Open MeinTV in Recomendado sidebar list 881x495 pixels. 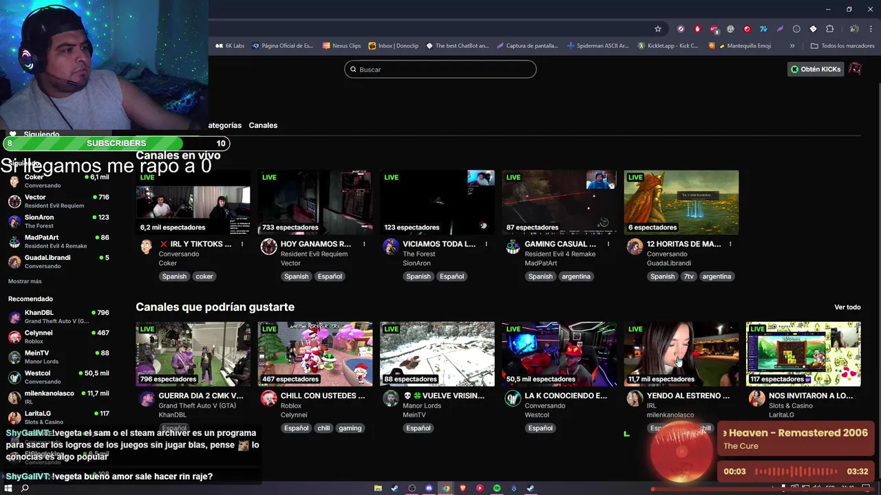pos(59,357)
